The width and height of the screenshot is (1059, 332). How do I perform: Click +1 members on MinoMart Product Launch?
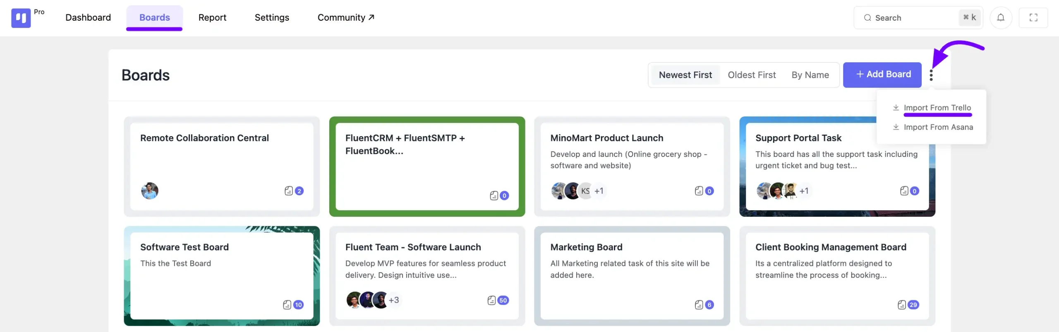click(x=599, y=191)
